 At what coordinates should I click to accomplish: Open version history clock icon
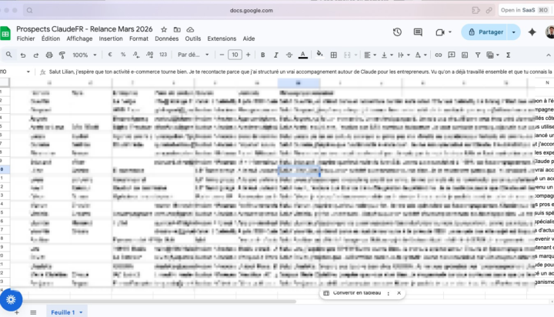(x=397, y=32)
